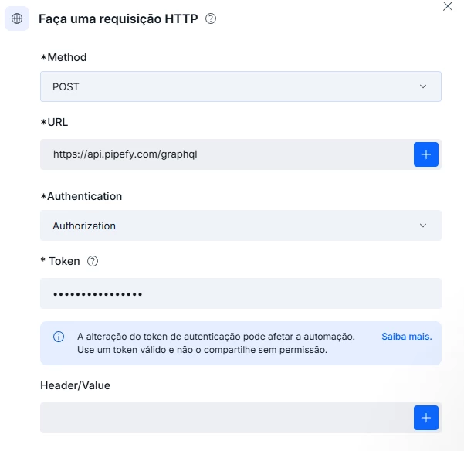The height and width of the screenshot is (451, 464).
Task: Follow the Saiba mais link
Action: pos(407,337)
